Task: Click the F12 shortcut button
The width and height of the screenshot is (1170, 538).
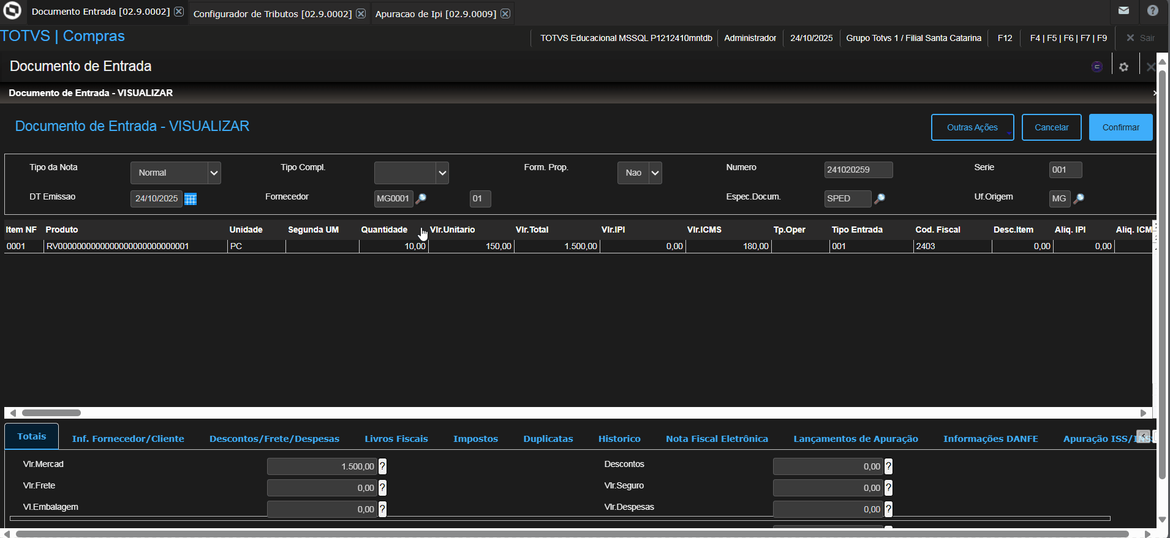Action: (x=1005, y=38)
